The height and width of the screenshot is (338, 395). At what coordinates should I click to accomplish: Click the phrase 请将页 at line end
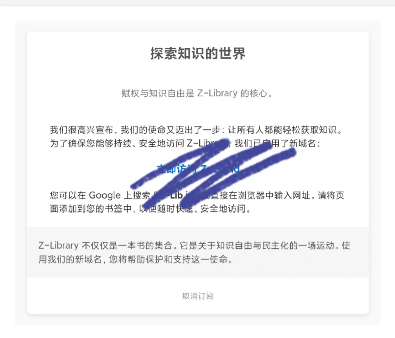pos(331,195)
